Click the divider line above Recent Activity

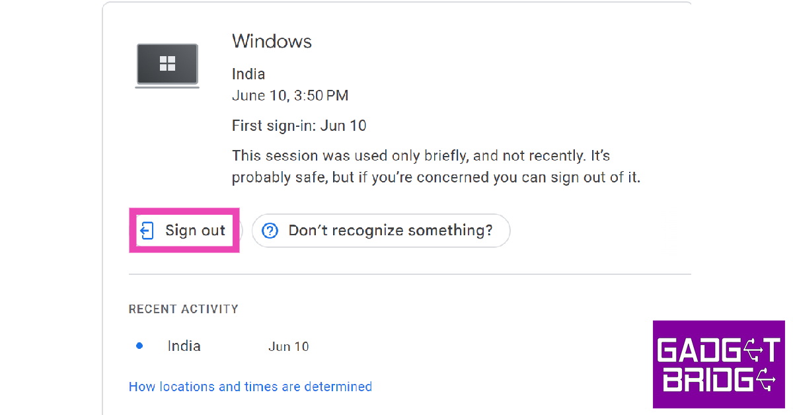tap(410, 274)
